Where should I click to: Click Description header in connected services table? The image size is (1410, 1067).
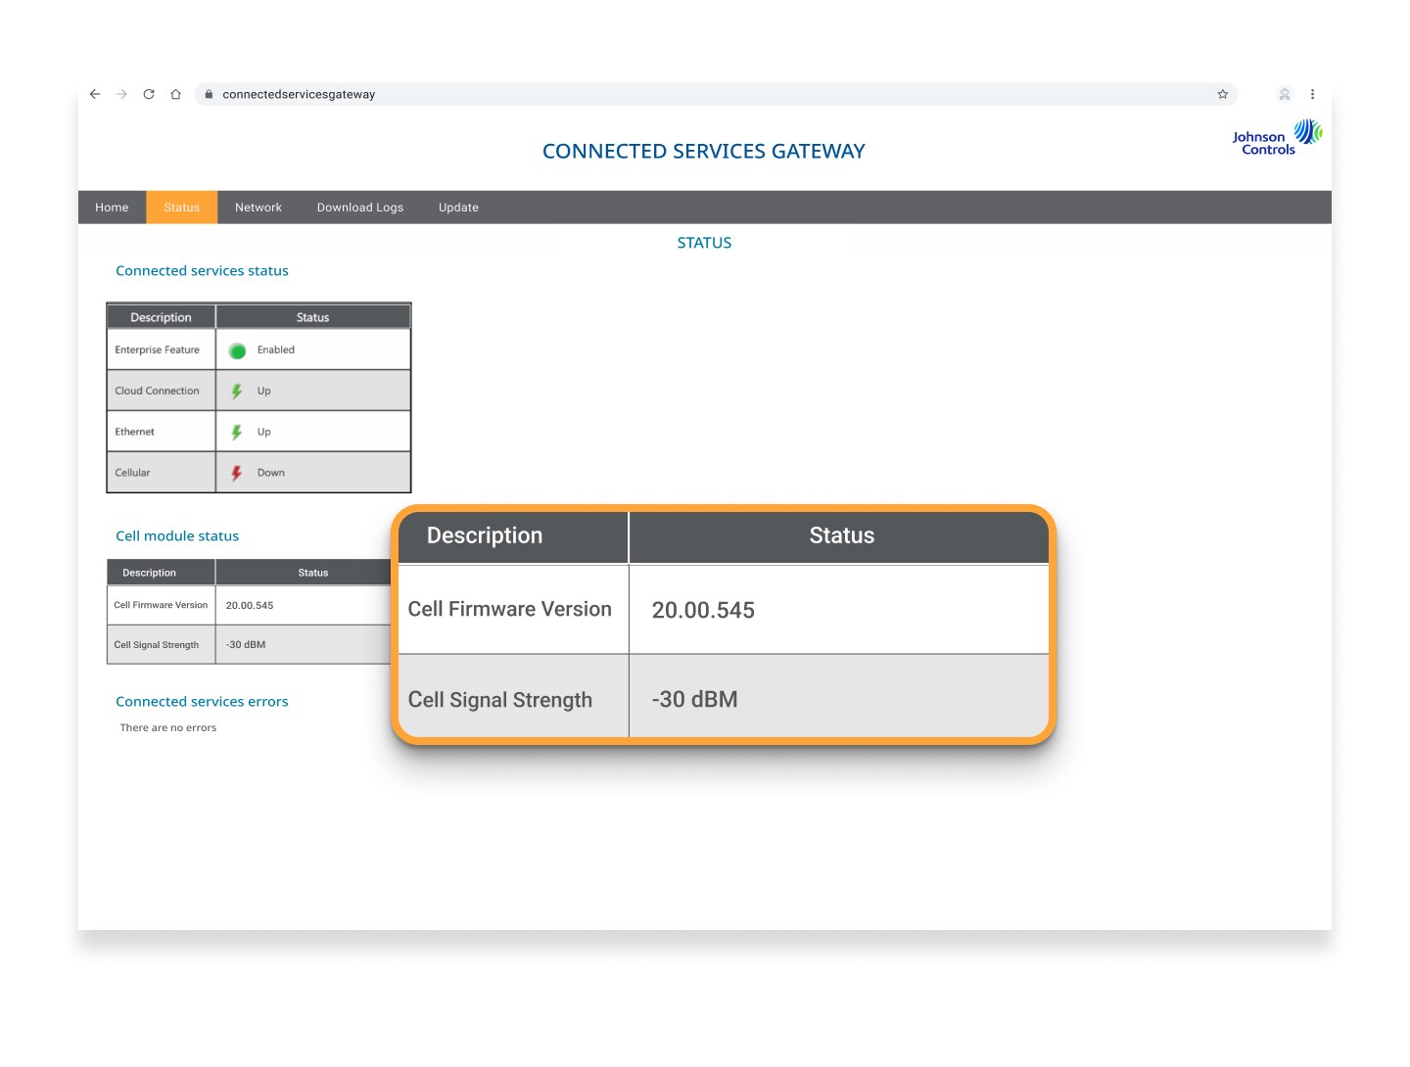point(162,317)
